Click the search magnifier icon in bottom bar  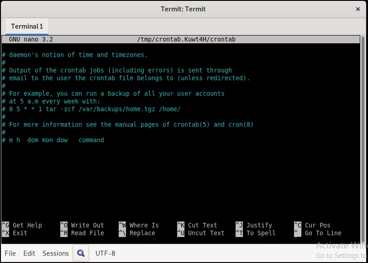click(81, 253)
